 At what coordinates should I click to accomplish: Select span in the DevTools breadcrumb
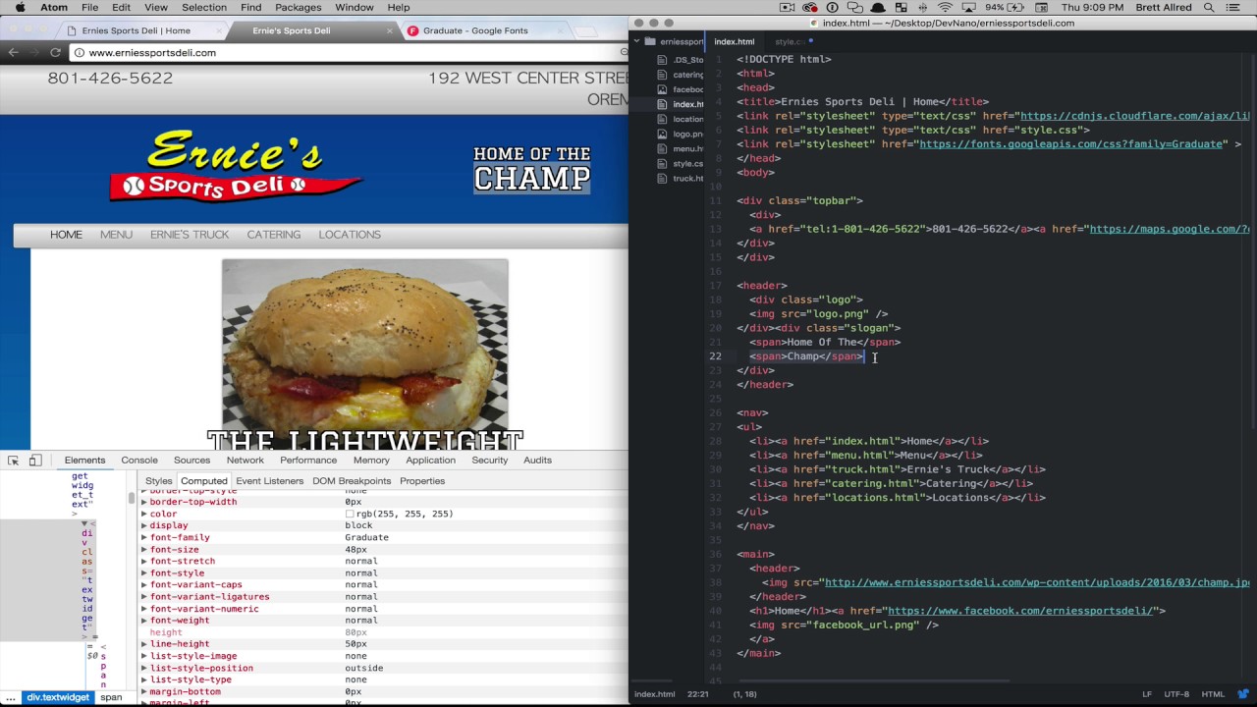(x=111, y=697)
